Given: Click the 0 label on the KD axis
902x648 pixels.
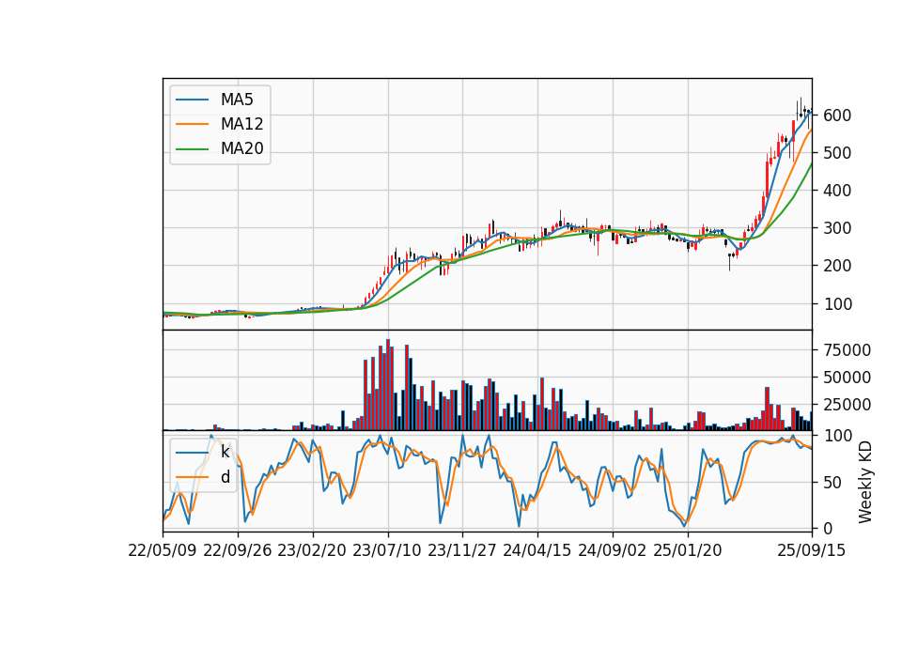Looking at the screenshot, I should (828, 529).
